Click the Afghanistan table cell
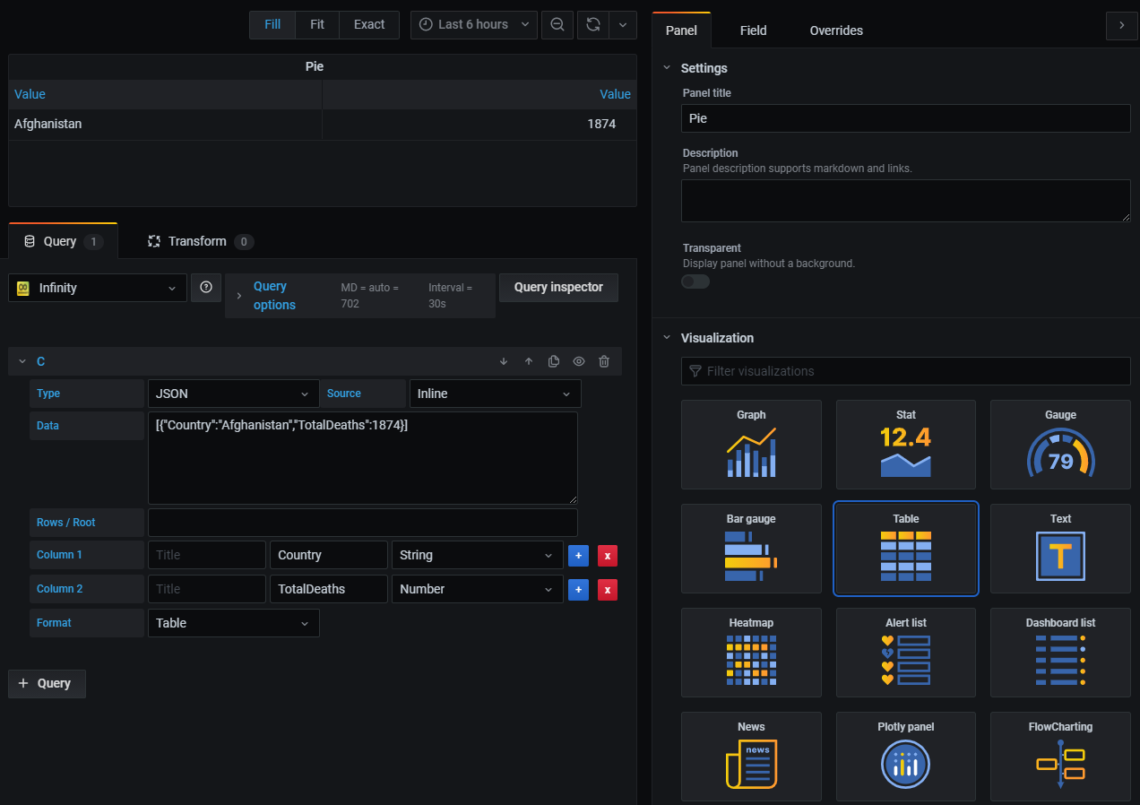Screen dimensions: 1140x805 [165, 124]
